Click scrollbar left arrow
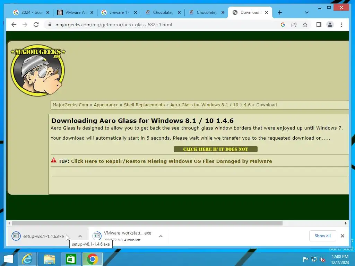The image size is (355, 266). [9, 223]
